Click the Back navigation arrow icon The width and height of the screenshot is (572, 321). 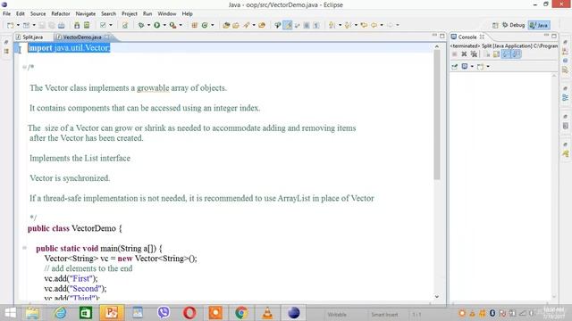click(374, 25)
